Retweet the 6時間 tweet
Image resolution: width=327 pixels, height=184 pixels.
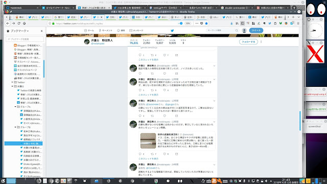152,74
